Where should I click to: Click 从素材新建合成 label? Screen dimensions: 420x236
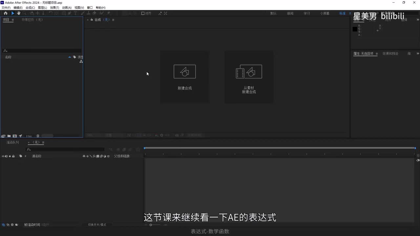point(249,90)
